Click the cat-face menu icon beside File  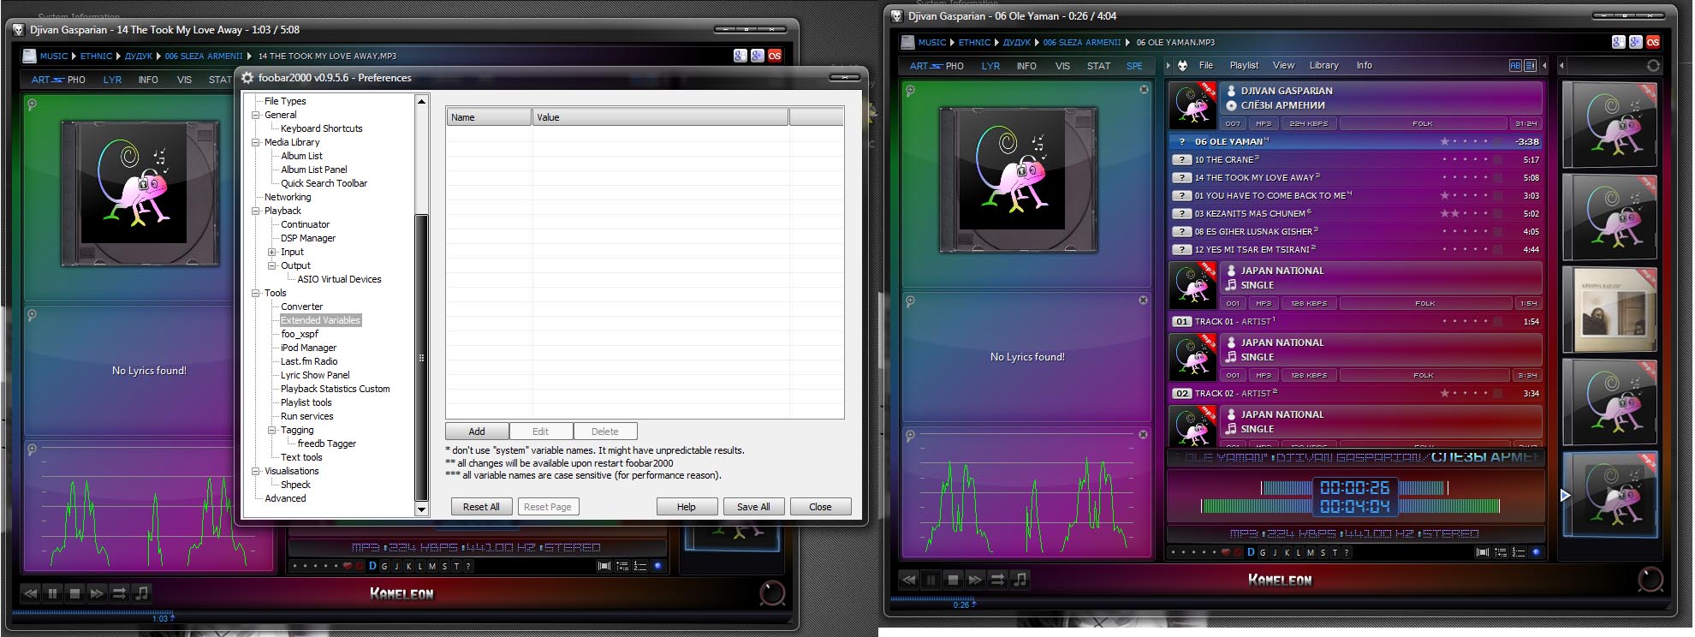pos(1182,65)
